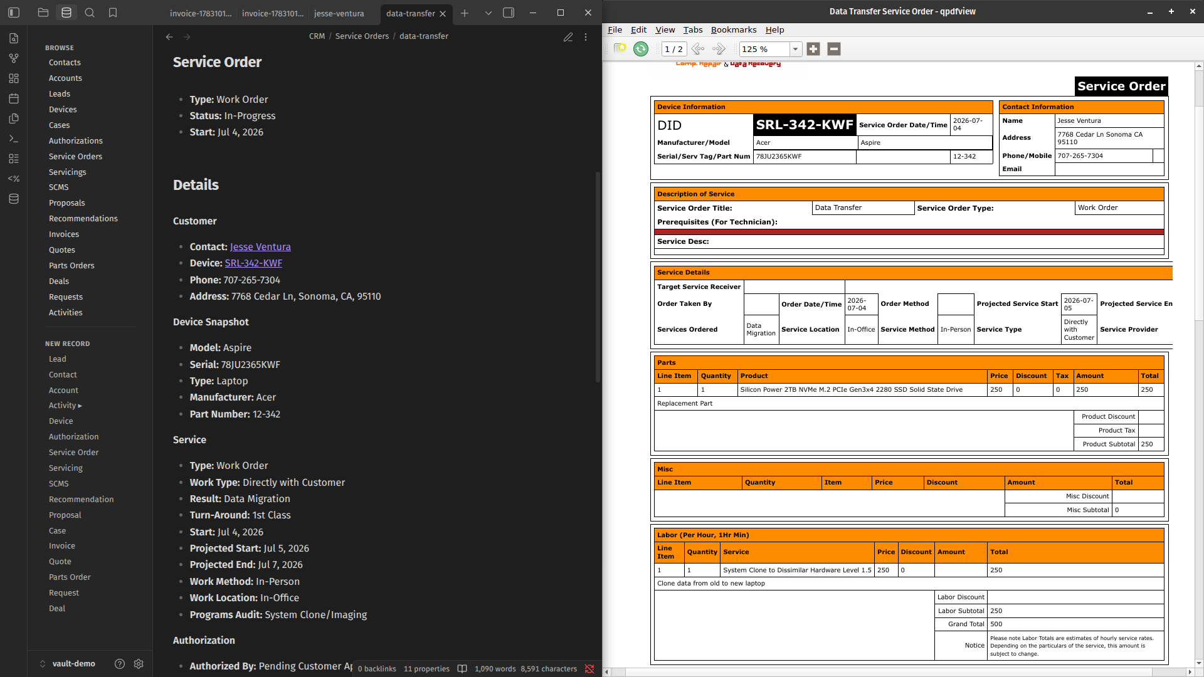Open the database view icon in top bar

click(66, 13)
